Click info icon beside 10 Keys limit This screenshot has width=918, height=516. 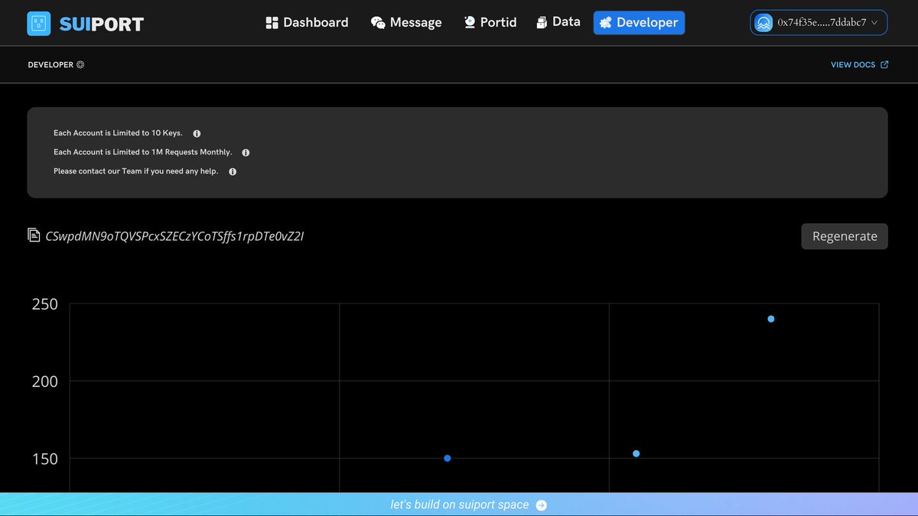197,134
